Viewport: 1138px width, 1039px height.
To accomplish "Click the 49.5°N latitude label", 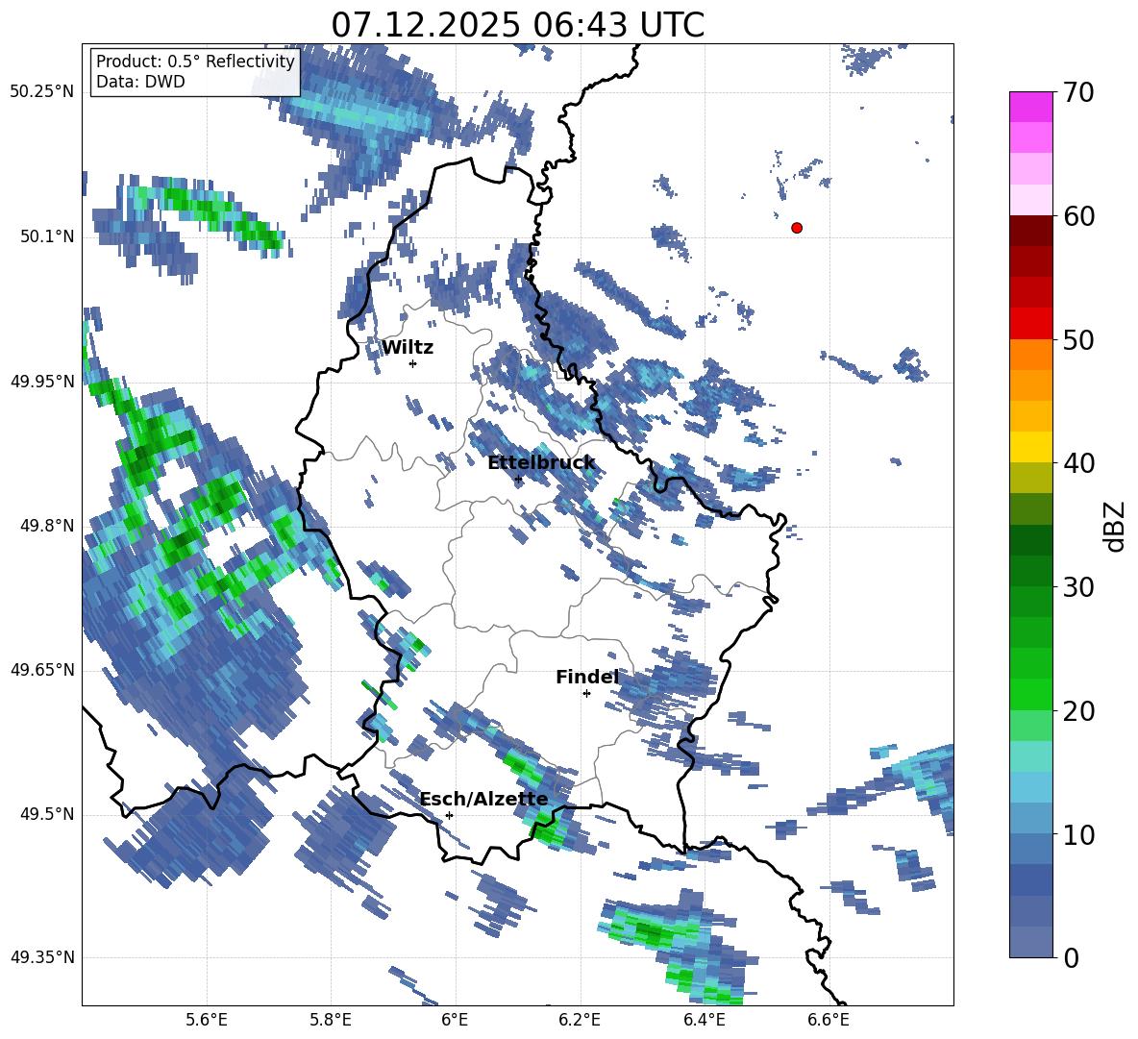I will pyautogui.click(x=46, y=814).
